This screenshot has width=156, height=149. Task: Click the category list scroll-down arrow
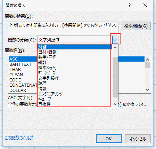[x=115, y=104]
